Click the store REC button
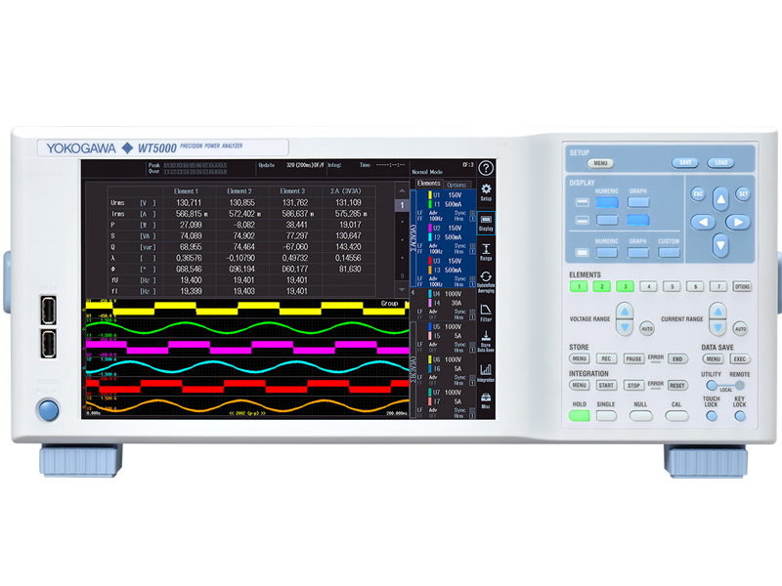This screenshot has width=782, height=586. [606, 358]
